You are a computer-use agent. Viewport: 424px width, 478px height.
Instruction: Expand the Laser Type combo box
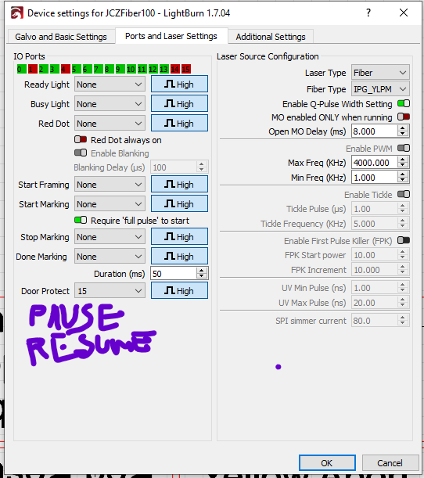pos(380,73)
